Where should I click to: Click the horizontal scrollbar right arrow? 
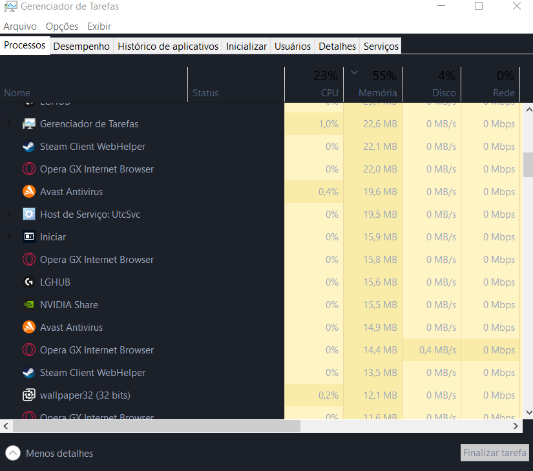click(516, 426)
